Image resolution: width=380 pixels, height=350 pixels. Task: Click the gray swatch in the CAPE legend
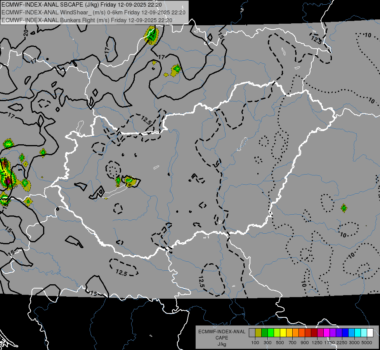pos(252,333)
